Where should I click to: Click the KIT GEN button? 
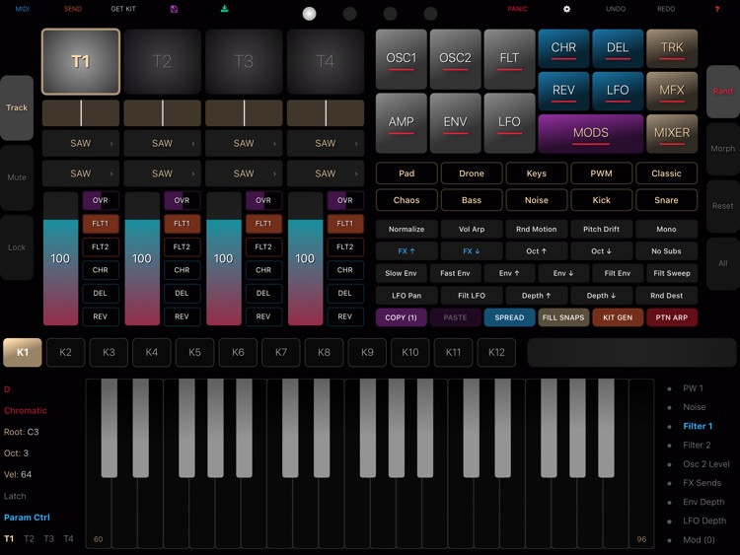[x=618, y=317]
